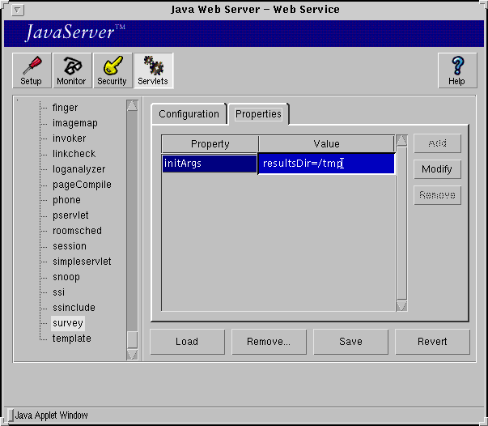This screenshot has width=488, height=426.
Task: Click the Remove... servlet button
Action: 269,342
